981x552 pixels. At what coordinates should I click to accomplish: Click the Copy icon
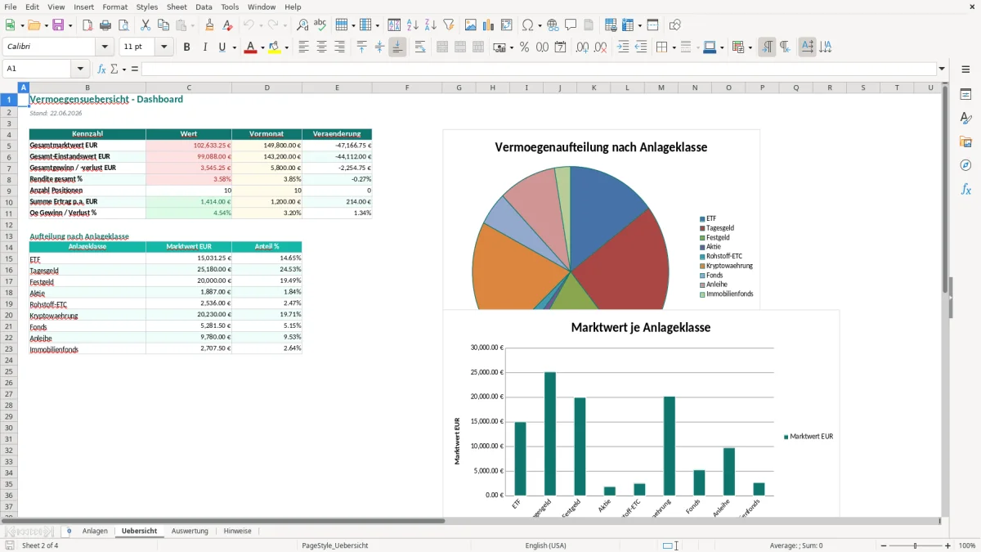click(163, 25)
